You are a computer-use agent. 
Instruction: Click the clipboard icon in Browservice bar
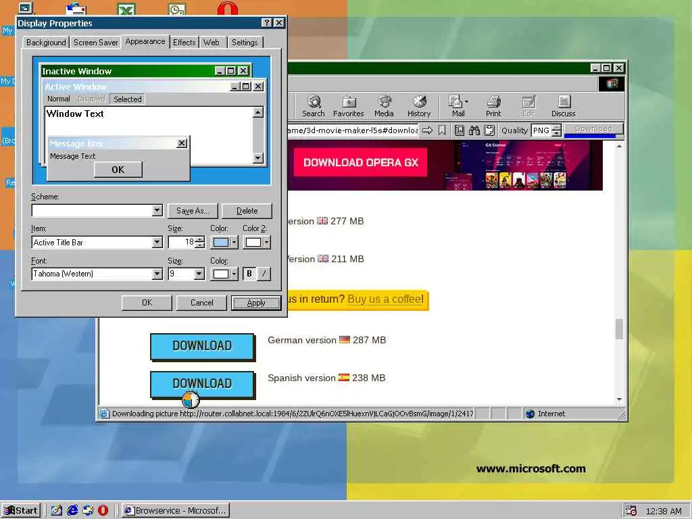[489, 130]
